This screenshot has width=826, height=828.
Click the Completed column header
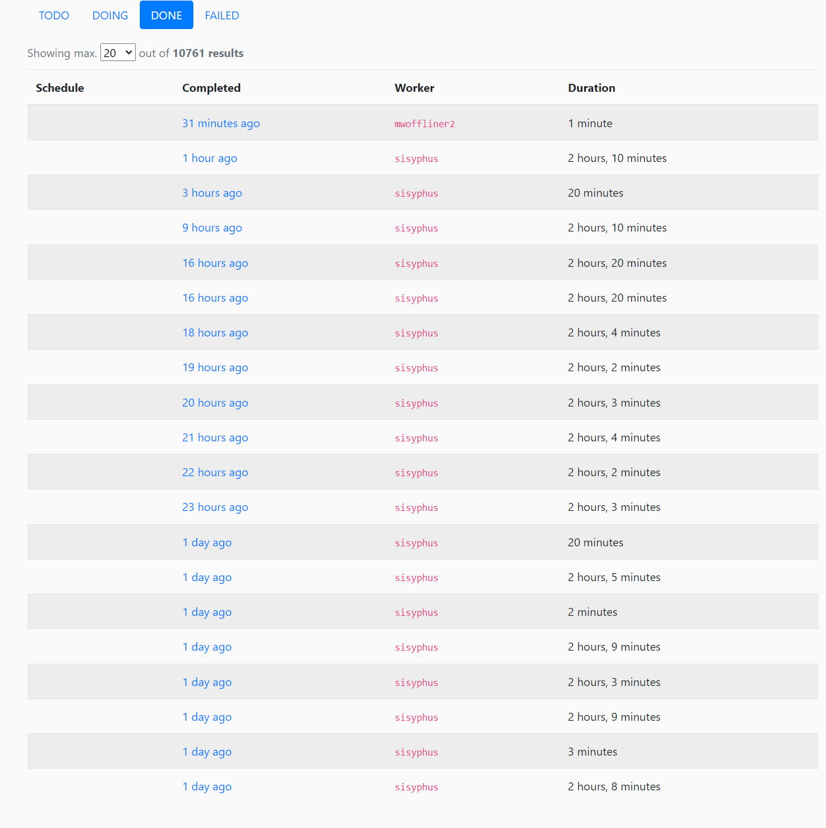(211, 88)
